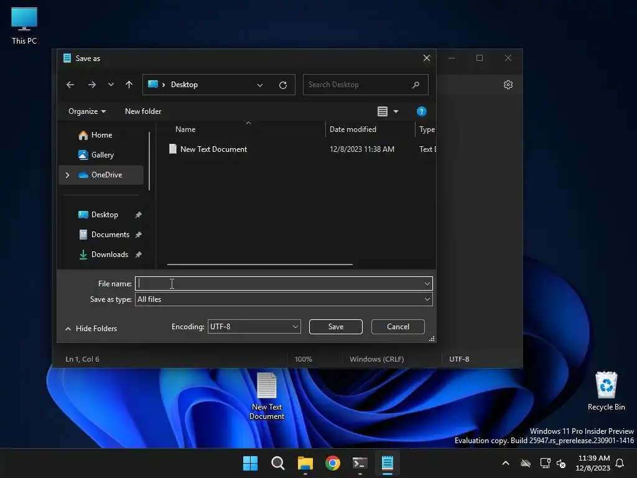Select OneDrive in navigation pane

pyautogui.click(x=101, y=175)
